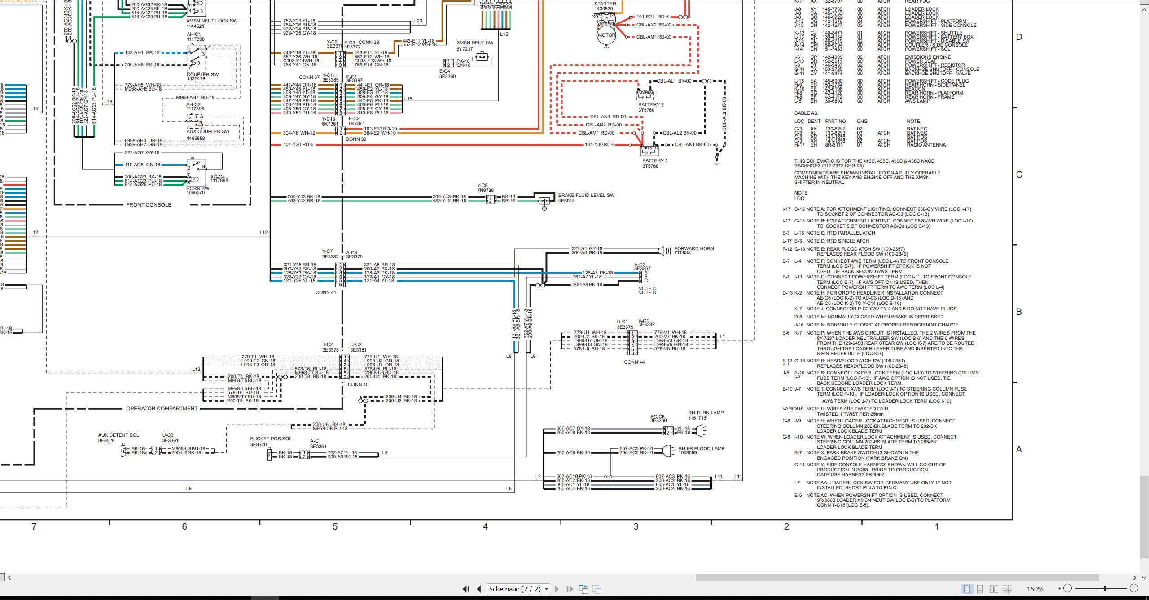Viewport: 1149px width, 600px height.
Task: Click grid column number 5 at bottom
Action: pos(335,526)
